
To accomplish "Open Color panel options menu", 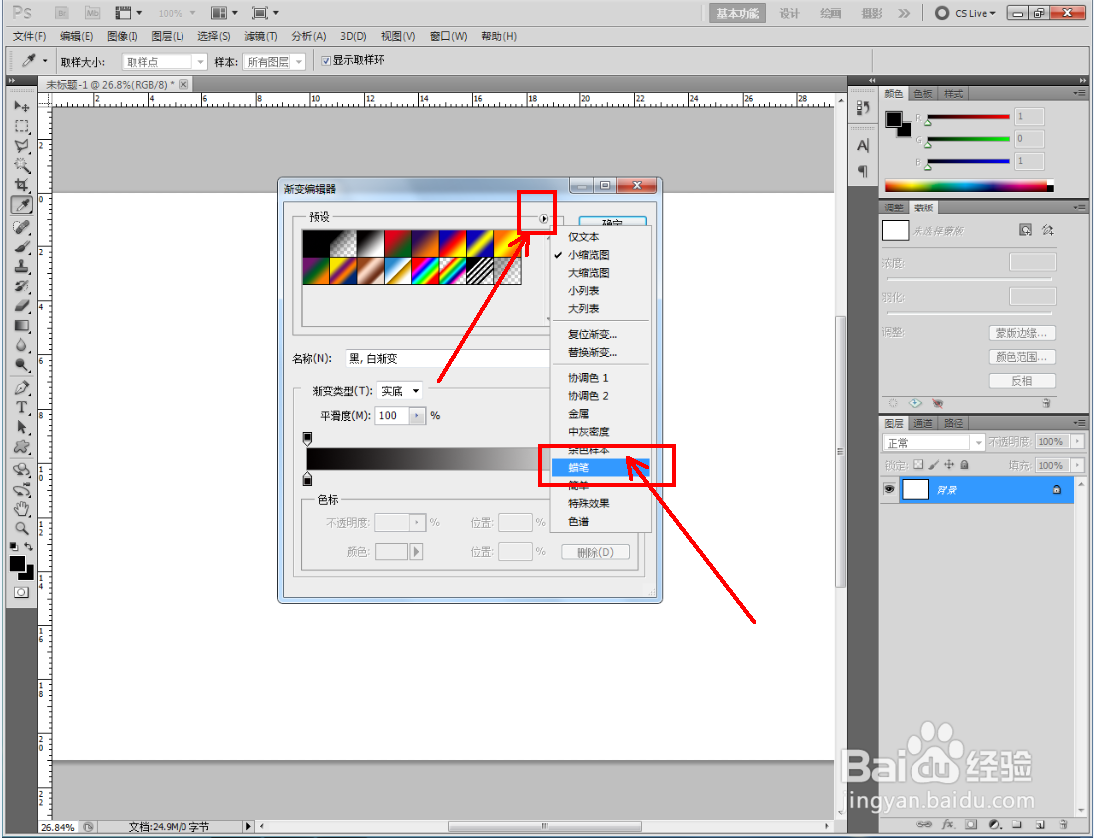I will point(1080,93).
